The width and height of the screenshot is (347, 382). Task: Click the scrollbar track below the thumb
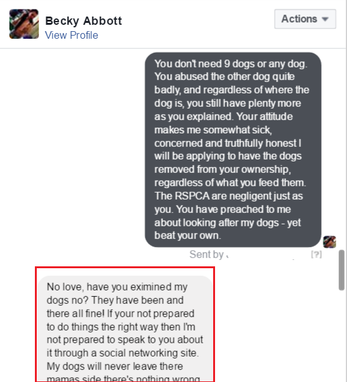click(x=342, y=336)
